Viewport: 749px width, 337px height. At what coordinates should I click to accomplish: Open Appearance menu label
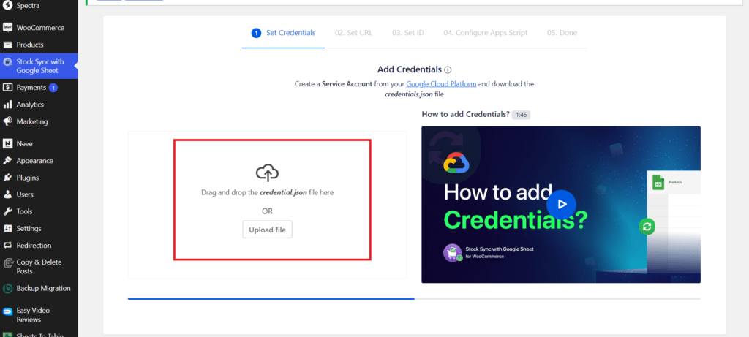click(x=35, y=161)
